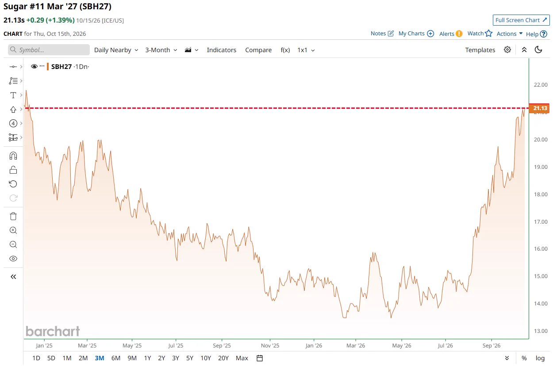Open the 3-Month period dropdown
The width and height of the screenshot is (553, 366).
click(161, 50)
